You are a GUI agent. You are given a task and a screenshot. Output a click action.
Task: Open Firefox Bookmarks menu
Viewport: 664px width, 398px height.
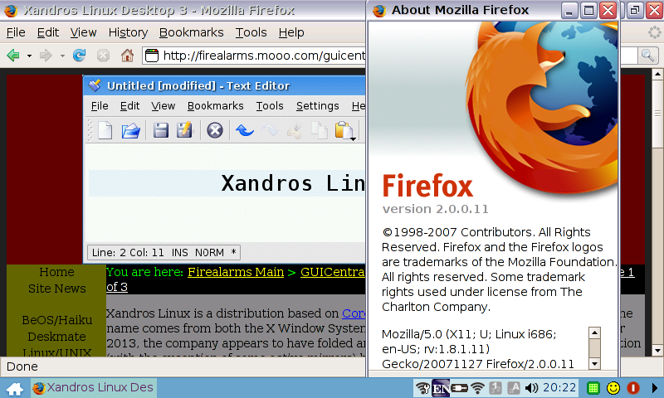(x=192, y=32)
